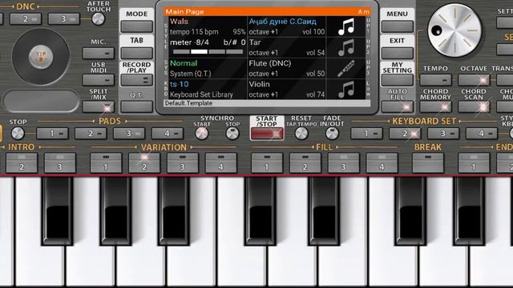Trigger Fill 1 button
The image size is (513, 288).
pyautogui.click(x=267, y=162)
